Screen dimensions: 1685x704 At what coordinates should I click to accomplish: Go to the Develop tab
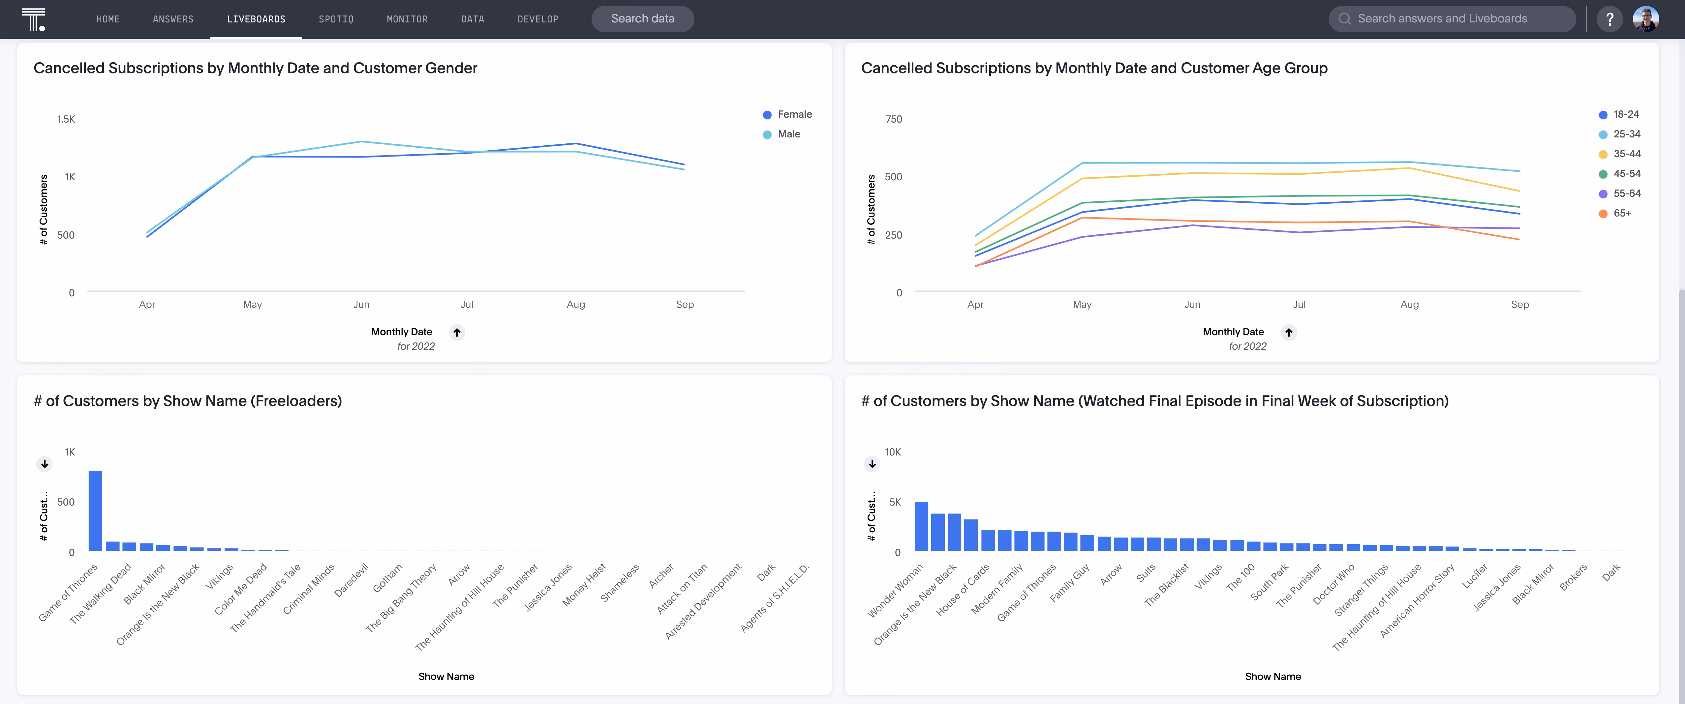(x=538, y=19)
